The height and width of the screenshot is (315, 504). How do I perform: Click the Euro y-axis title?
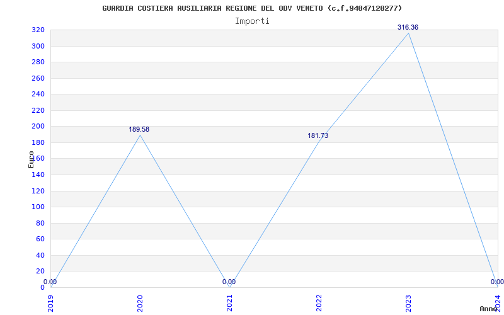pyautogui.click(x=31, y=159)
